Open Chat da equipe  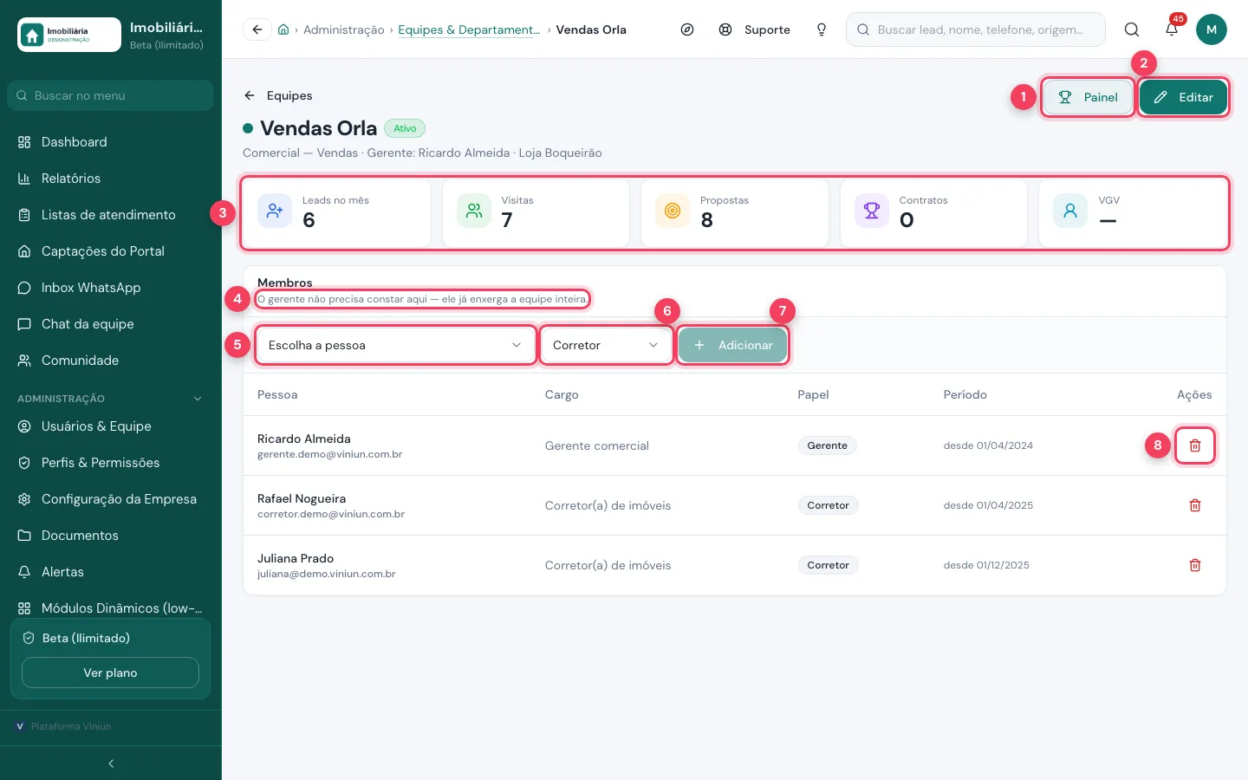[x=111, y=324]
